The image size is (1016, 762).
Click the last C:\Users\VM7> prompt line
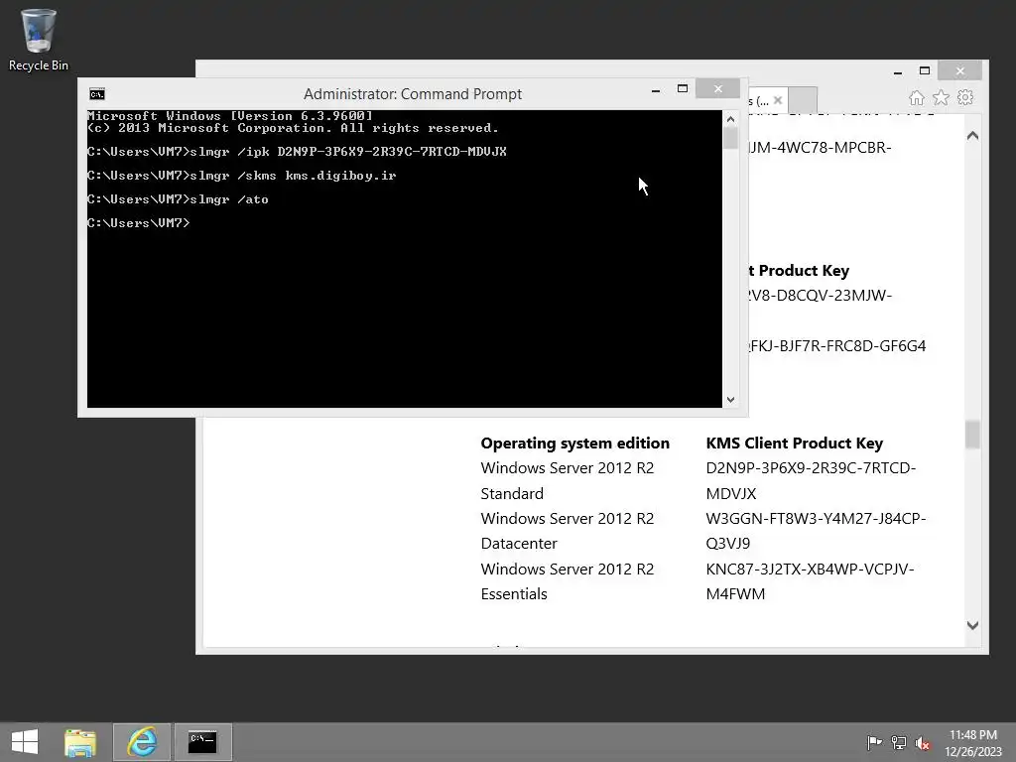coord(139,223)
